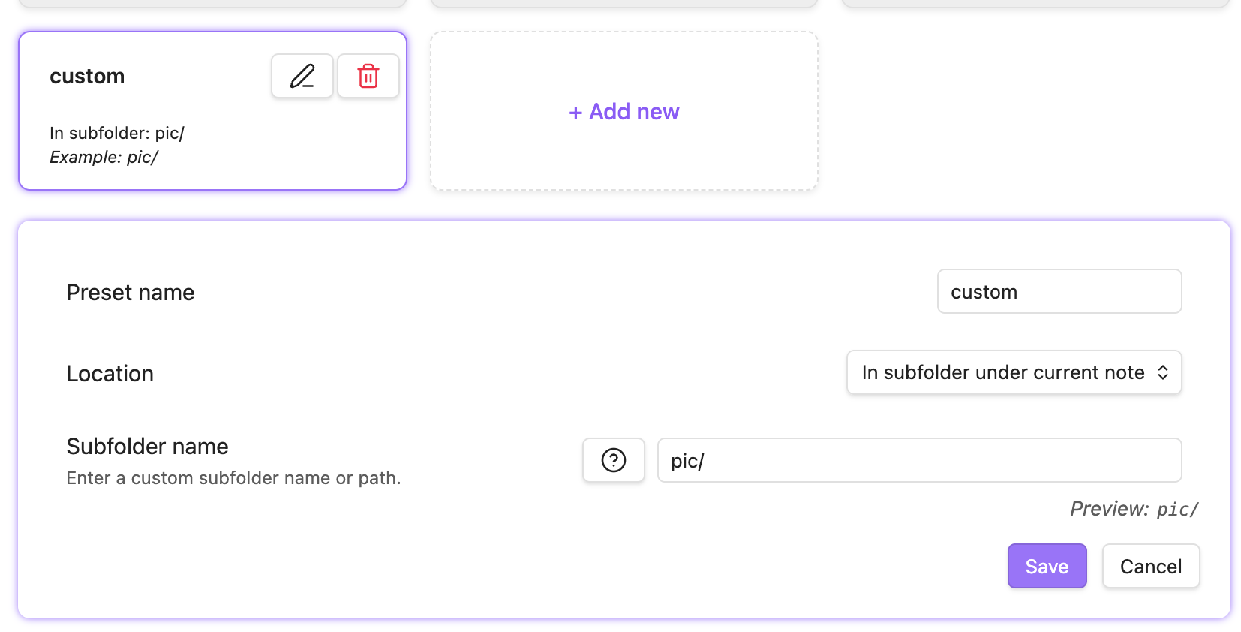Click the up-down chevron in Location selector
This screenshot has width=1241, height=632.
[1163, 372]
